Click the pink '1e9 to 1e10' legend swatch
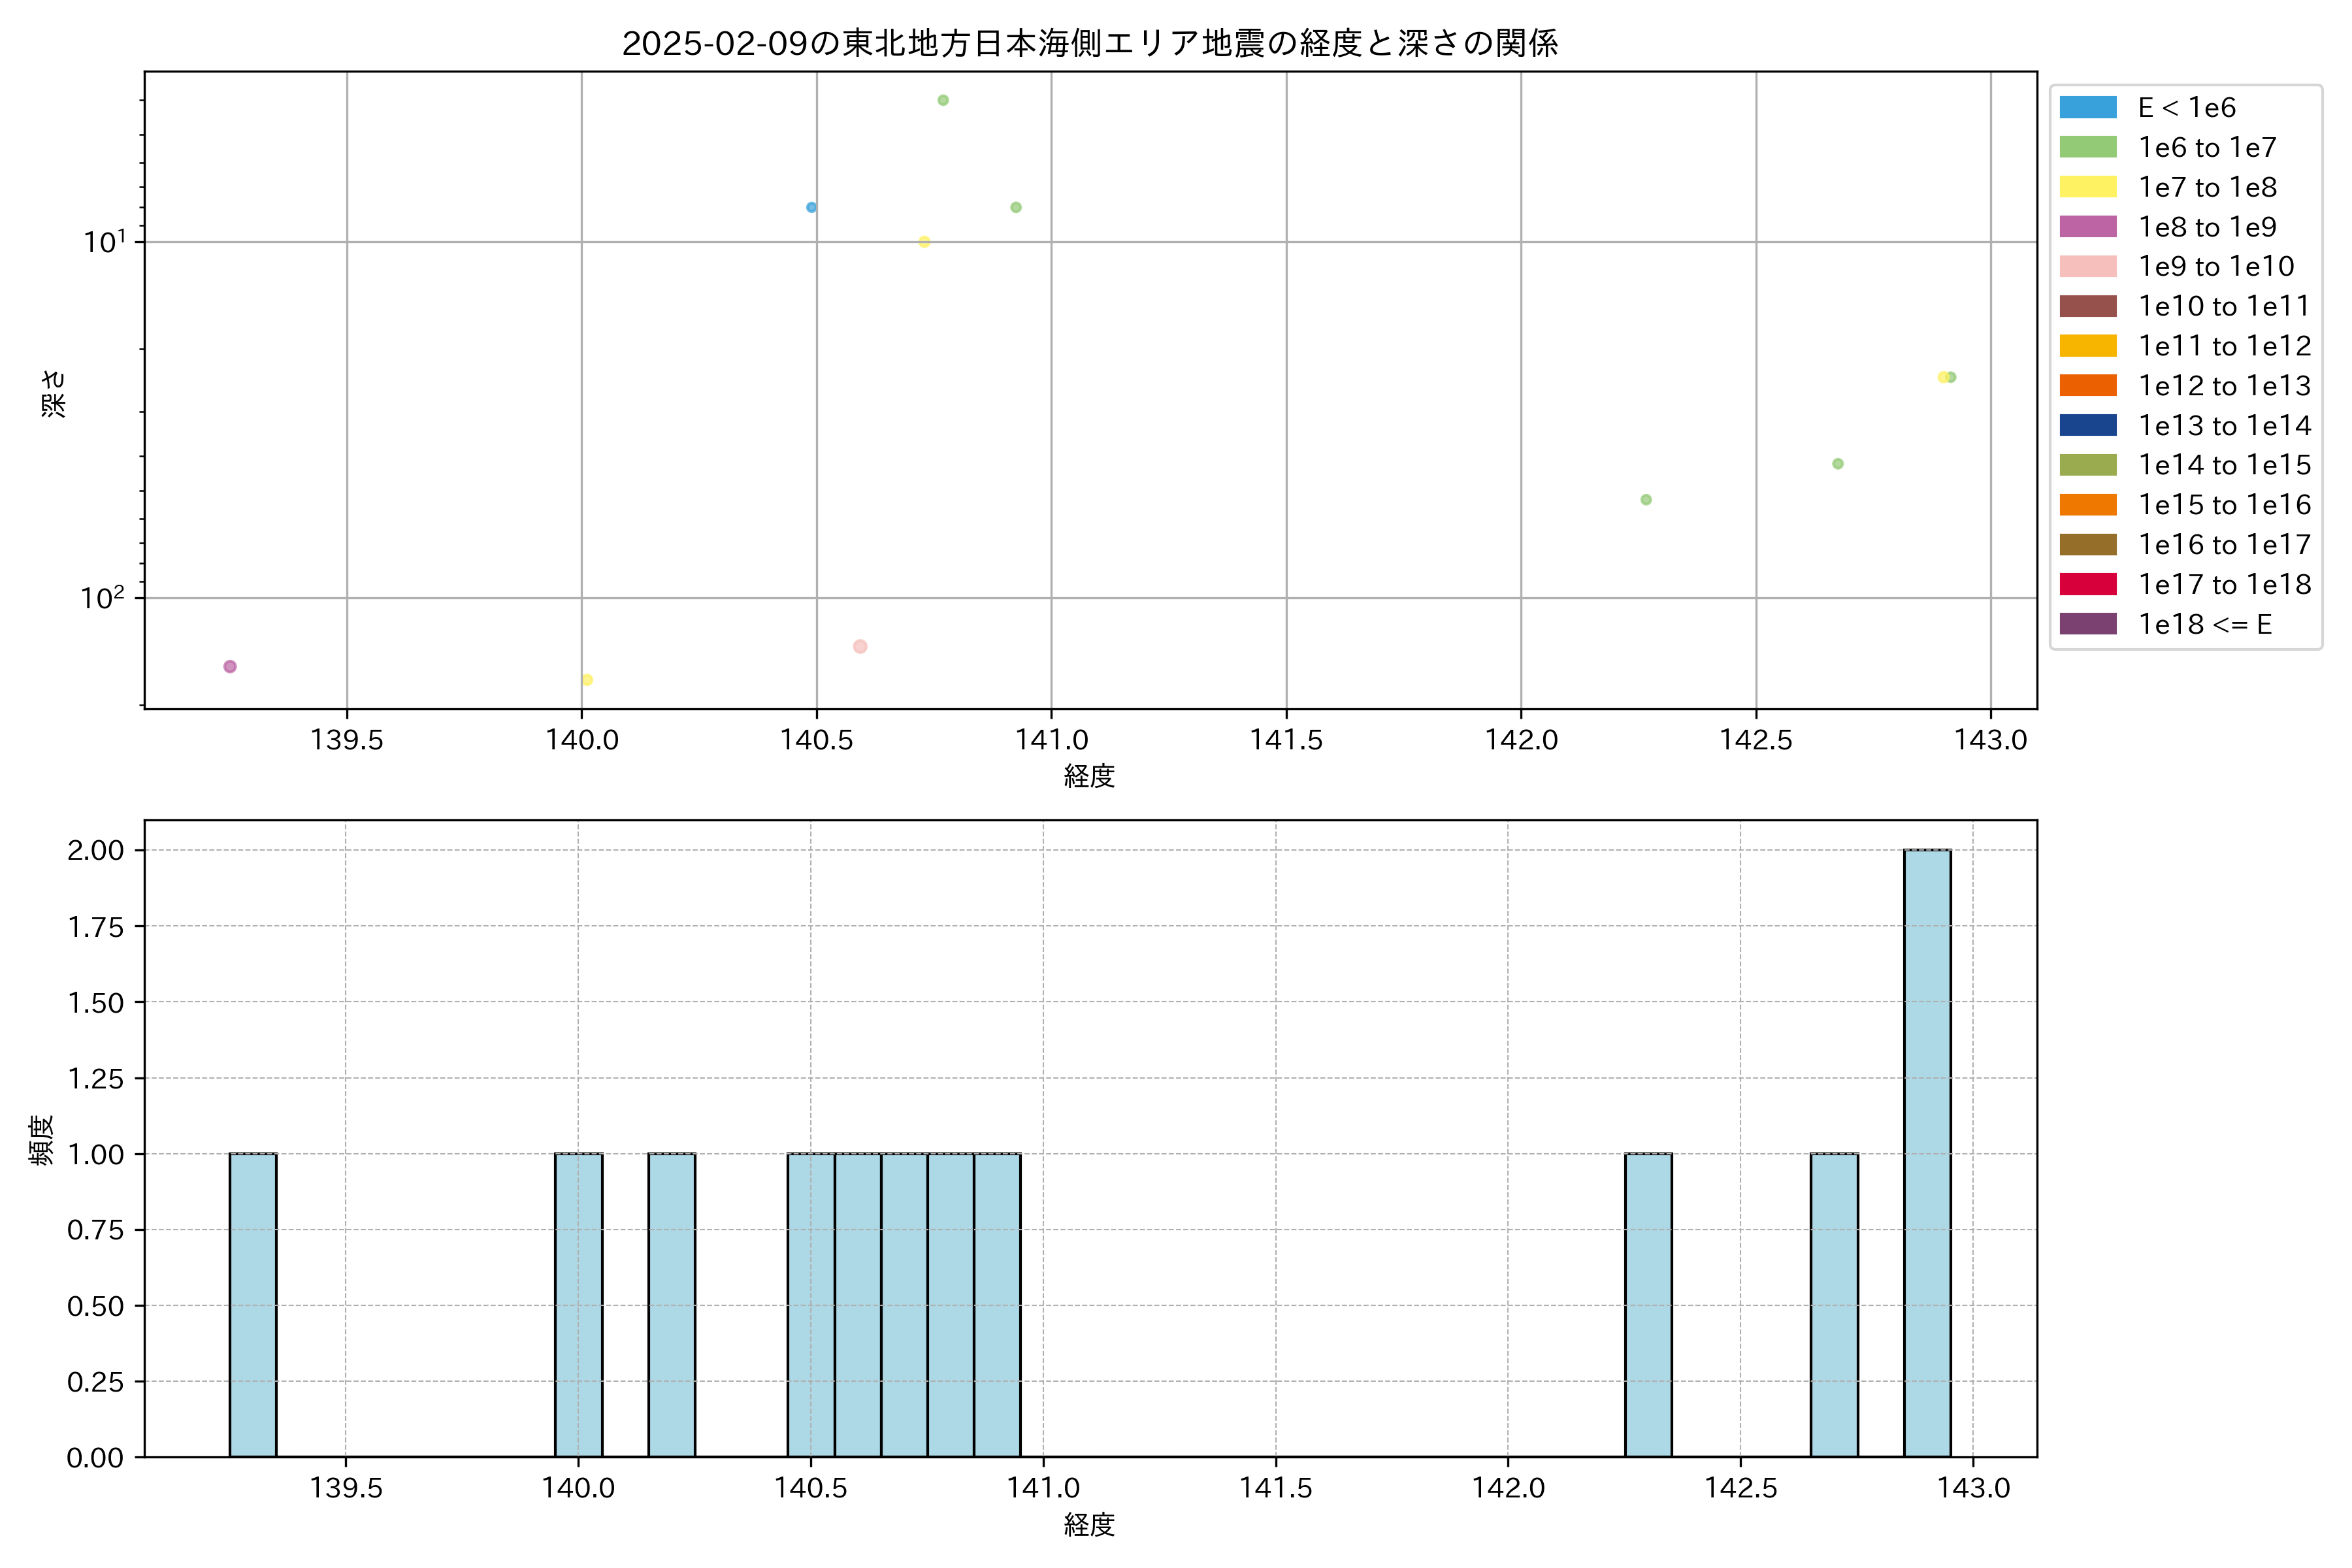The image size is (2352, 1568). [x=2087, y=267]
